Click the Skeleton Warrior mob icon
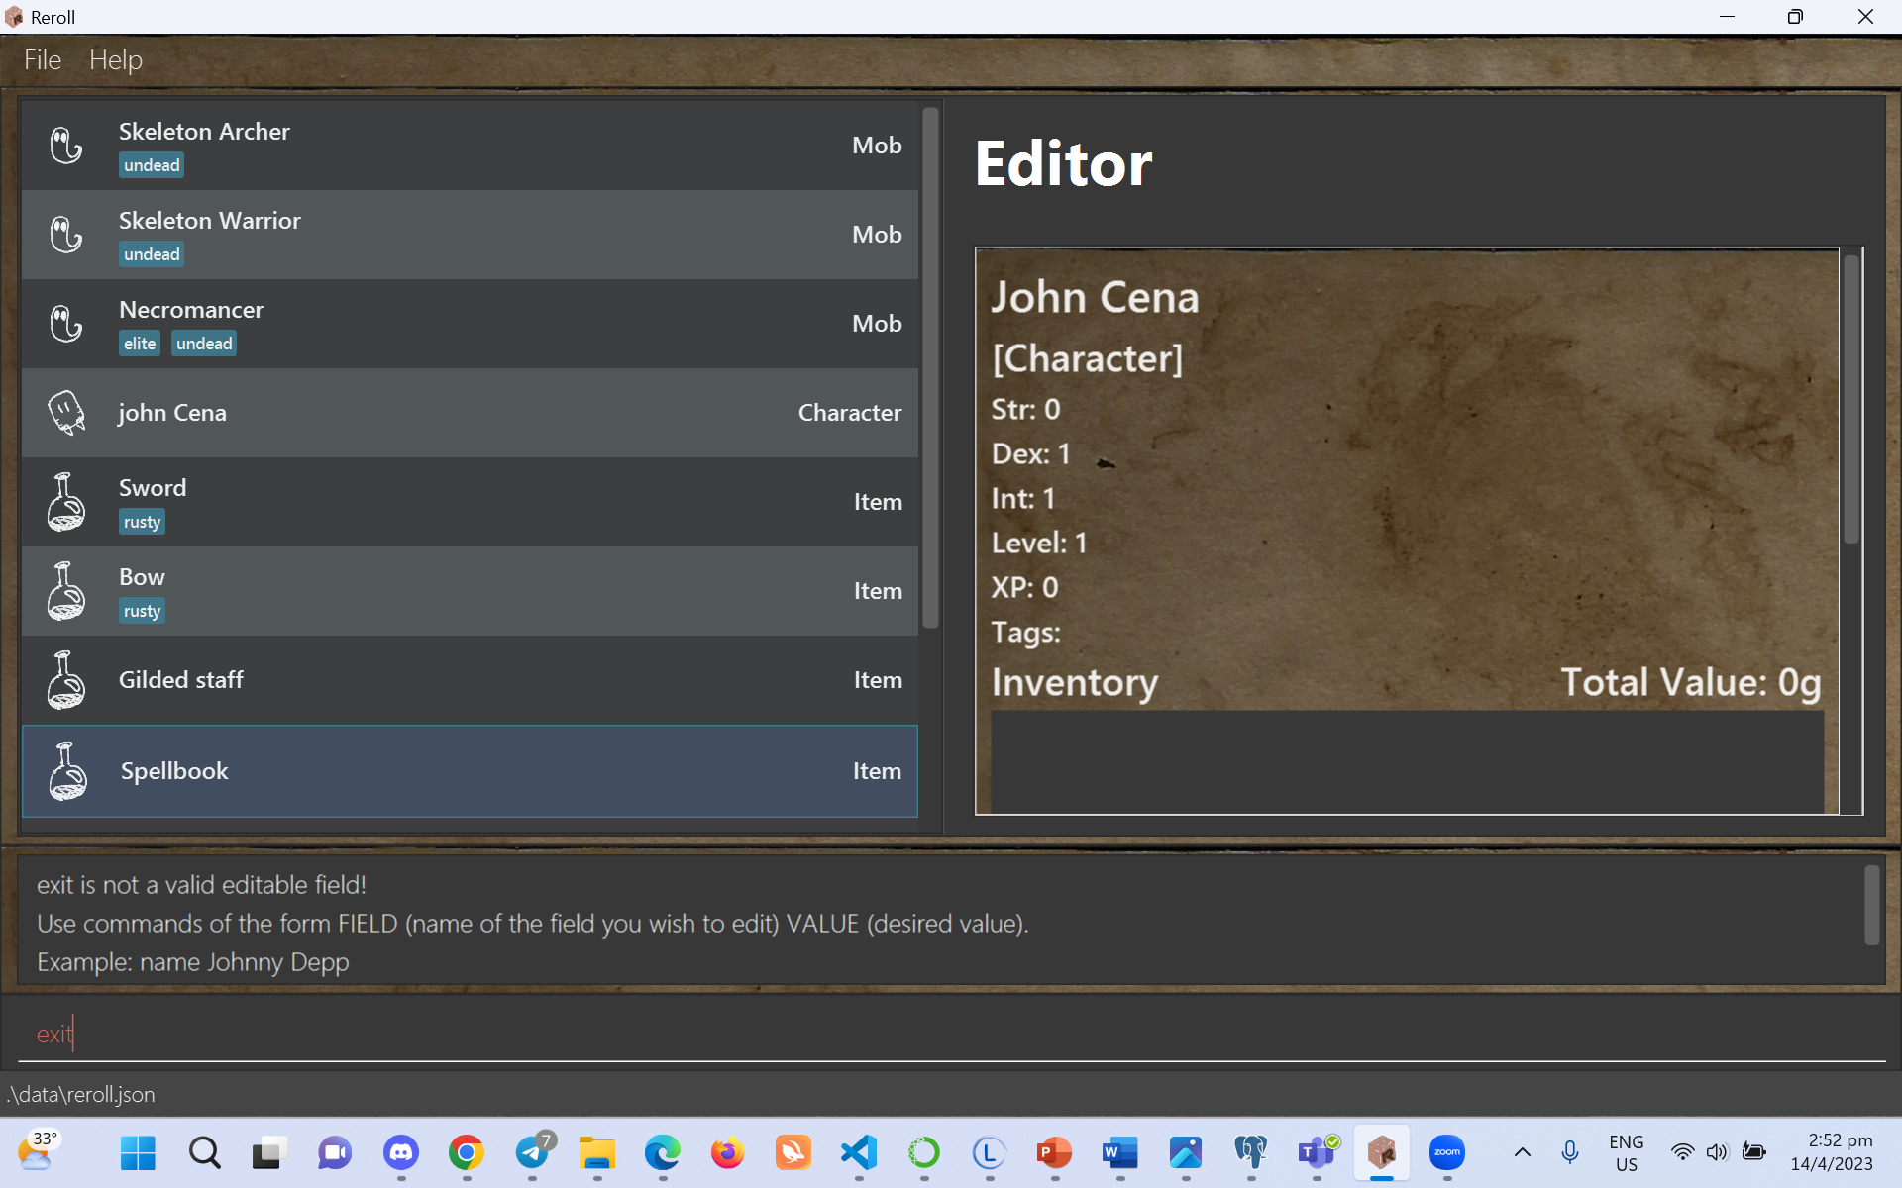The height and width of the screenshot is (1188, 1902). 66,235
